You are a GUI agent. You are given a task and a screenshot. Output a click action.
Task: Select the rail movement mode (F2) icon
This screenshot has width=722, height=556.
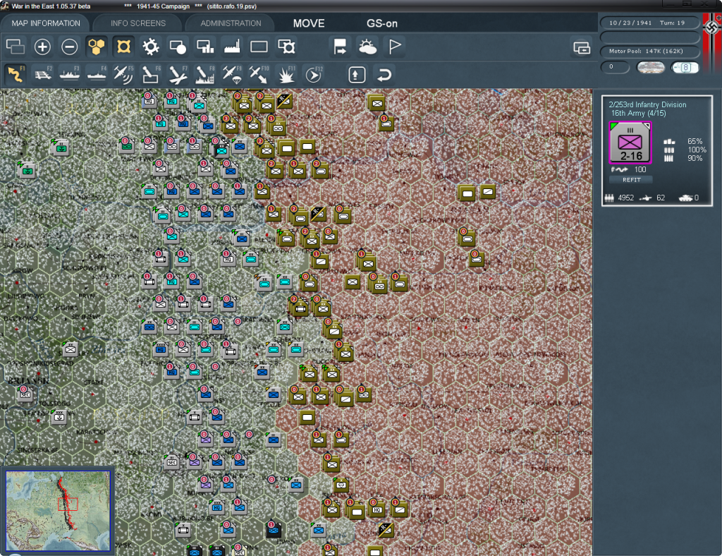[x=43, y=74]
